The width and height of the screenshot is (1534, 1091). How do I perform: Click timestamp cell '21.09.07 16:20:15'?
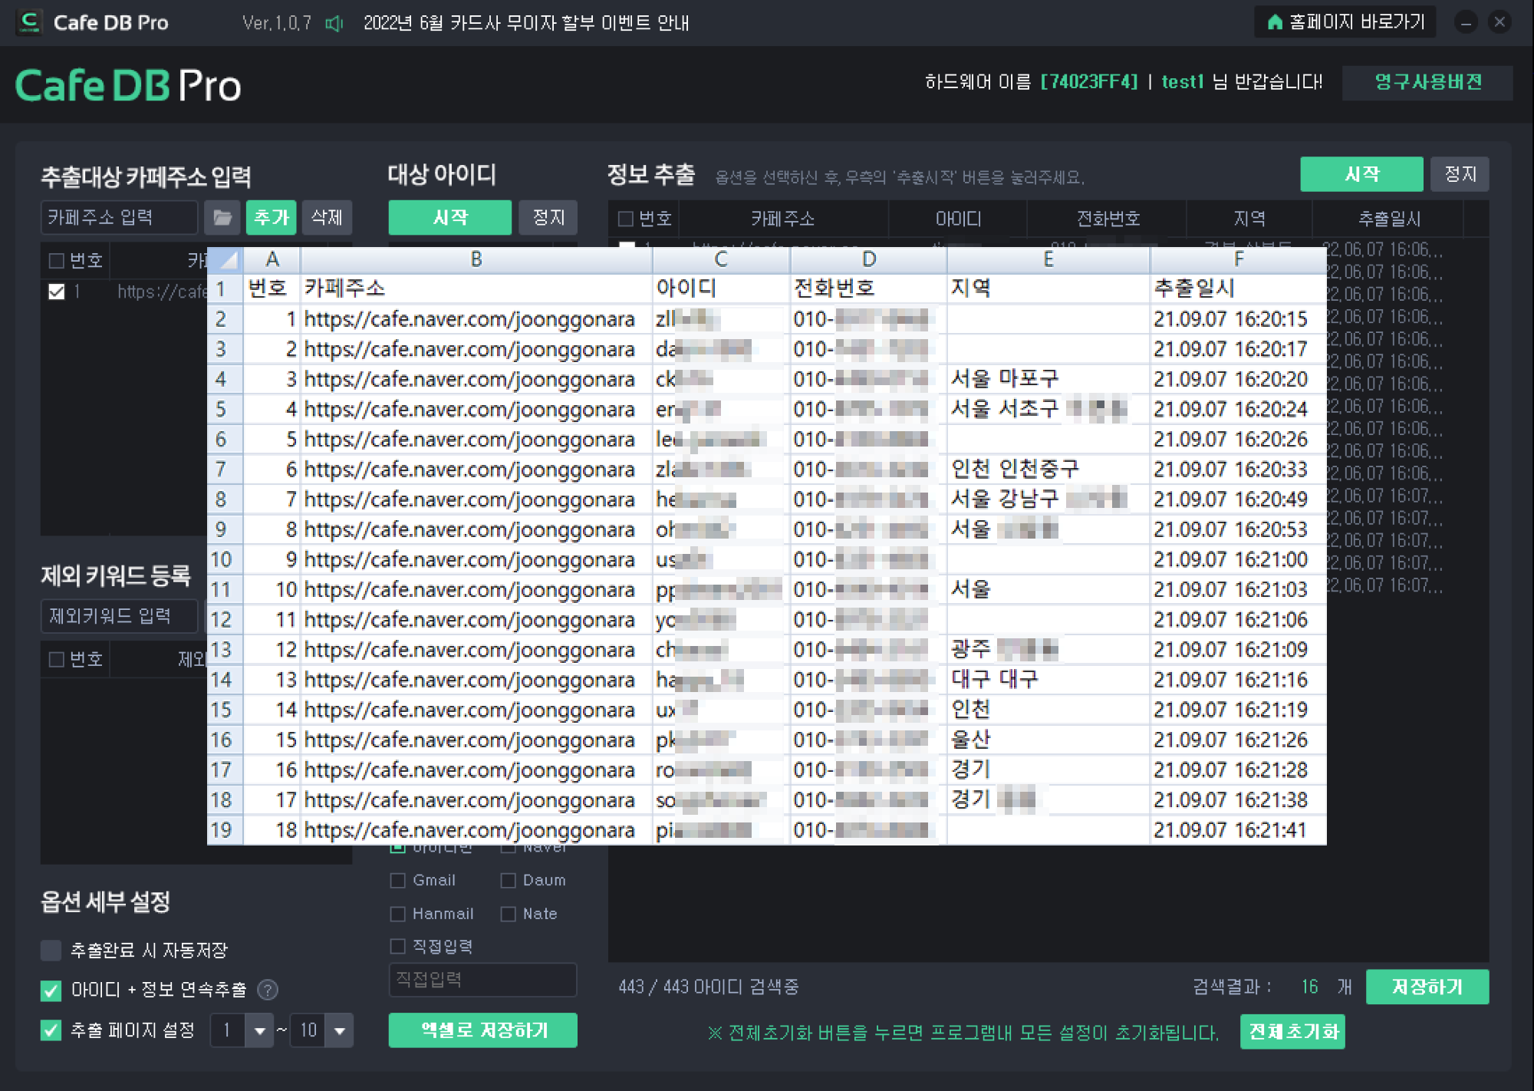point(1238,319)
